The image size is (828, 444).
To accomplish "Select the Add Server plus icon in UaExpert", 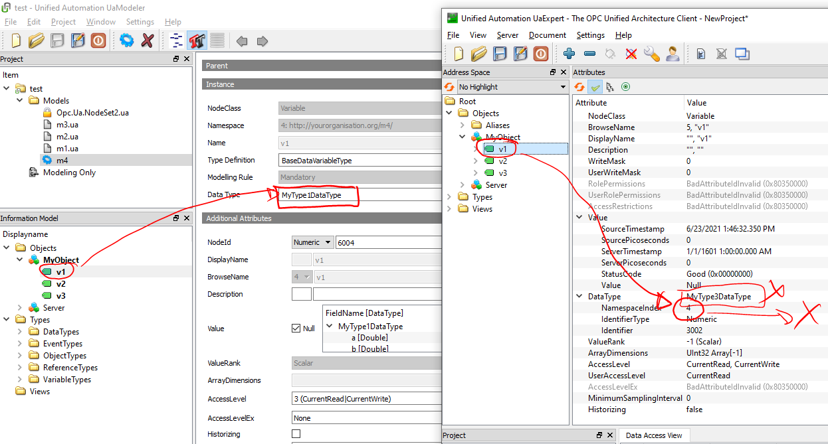I will point(569,54).
